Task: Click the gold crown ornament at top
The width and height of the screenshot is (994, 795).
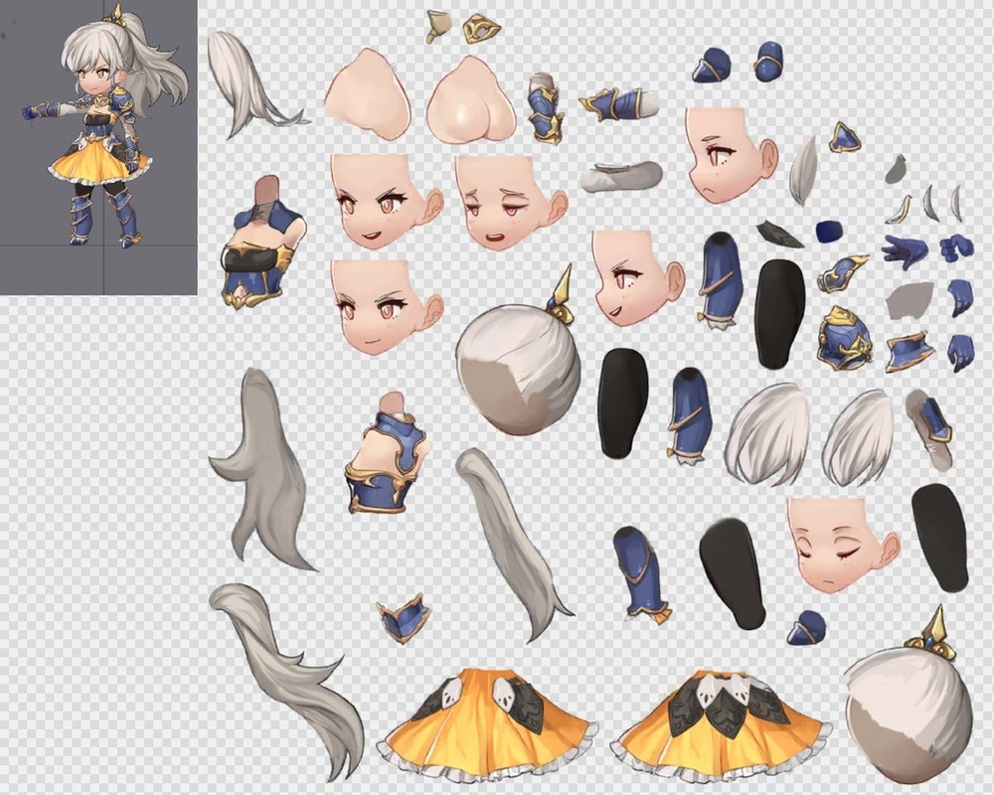Action: coord(480,28)
